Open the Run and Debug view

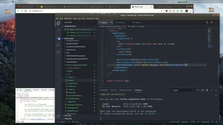point(58,45)
